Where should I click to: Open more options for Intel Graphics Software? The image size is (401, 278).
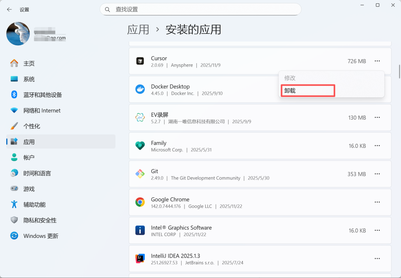tap(377, 230)
